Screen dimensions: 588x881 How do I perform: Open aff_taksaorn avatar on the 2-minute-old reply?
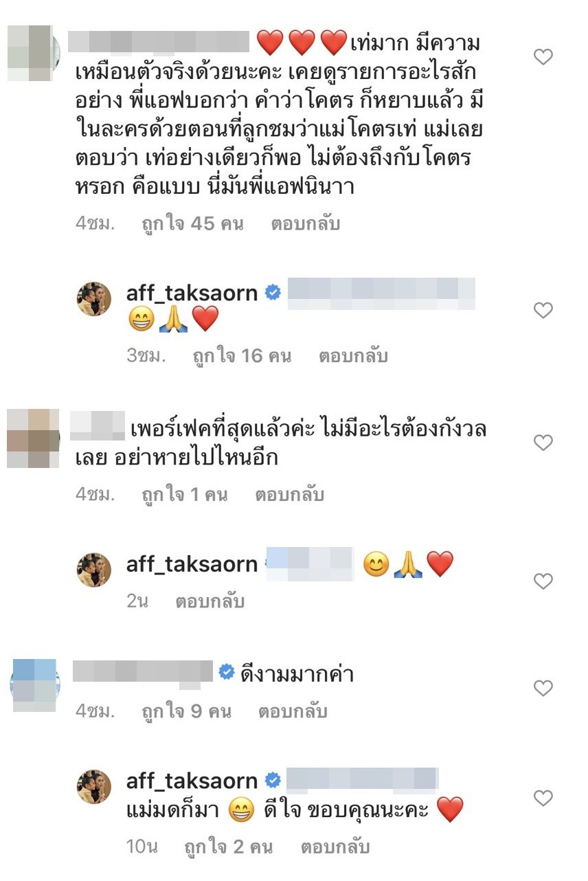click(x=94, y=570)
